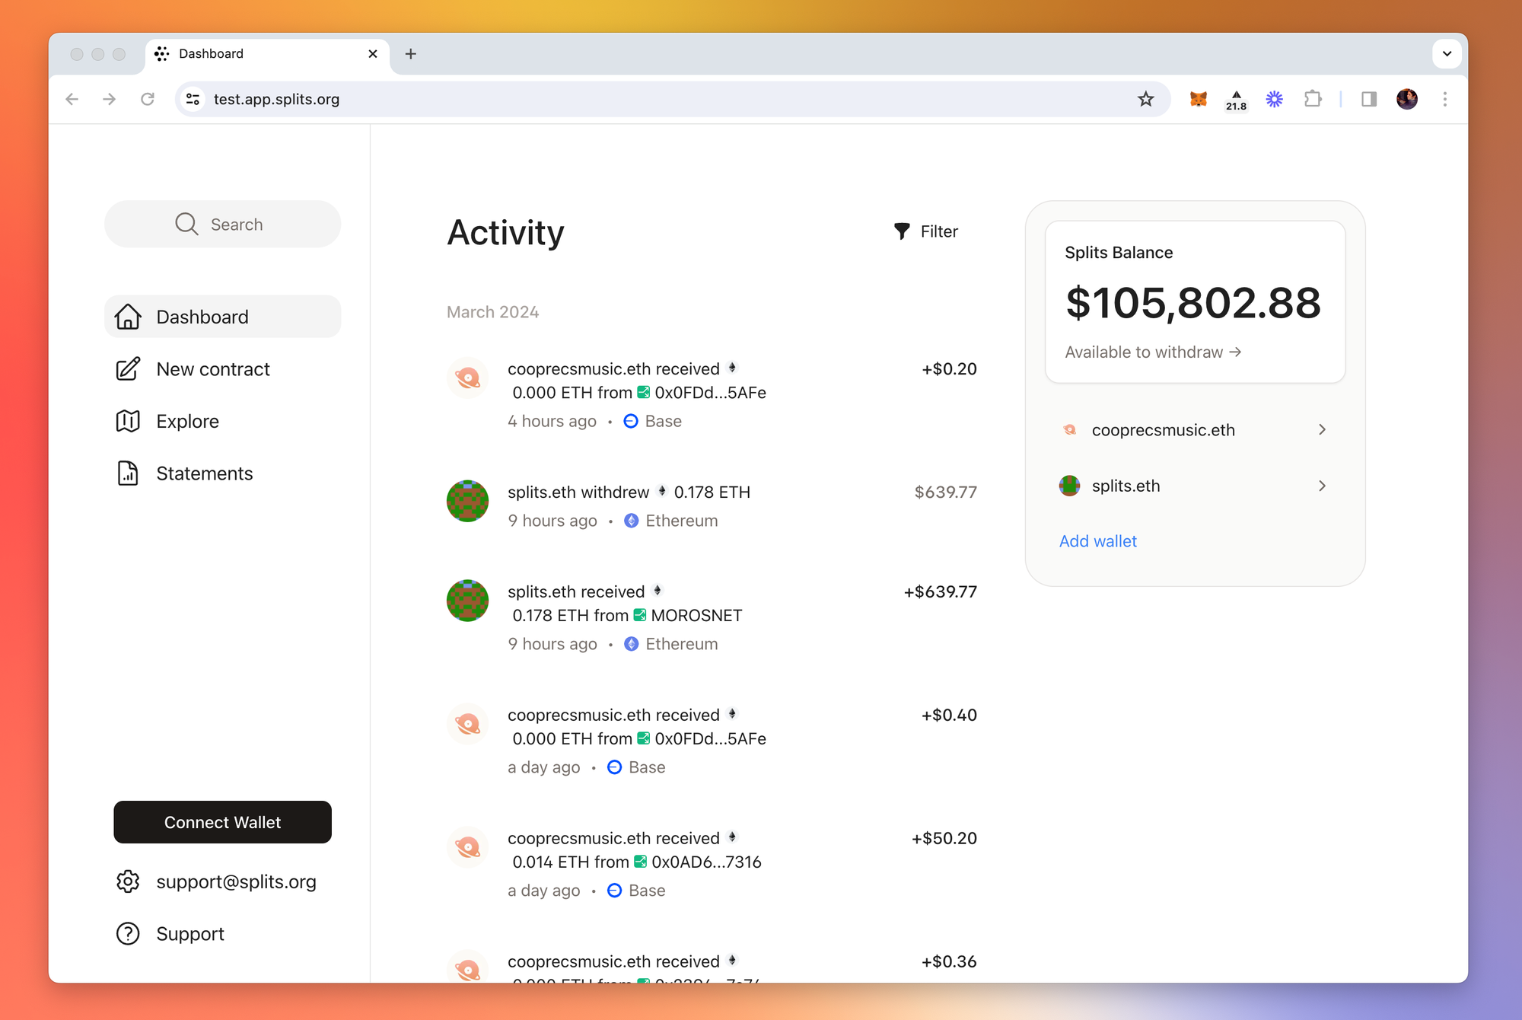The height and width of the screenshot is (1020, 1522).
Task: Bookmark page with the star icon
Action: pyautogui.click(x=1146, y=99)
